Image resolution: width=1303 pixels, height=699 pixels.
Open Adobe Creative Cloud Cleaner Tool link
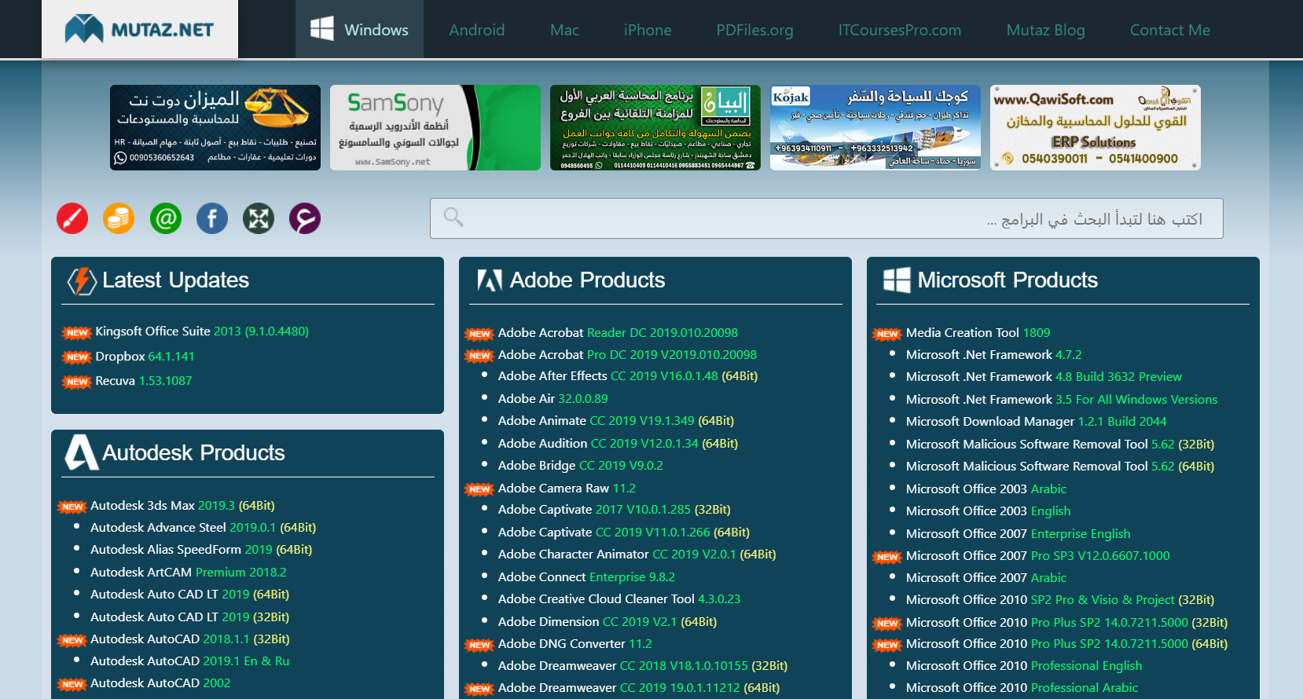coord(619,599)
